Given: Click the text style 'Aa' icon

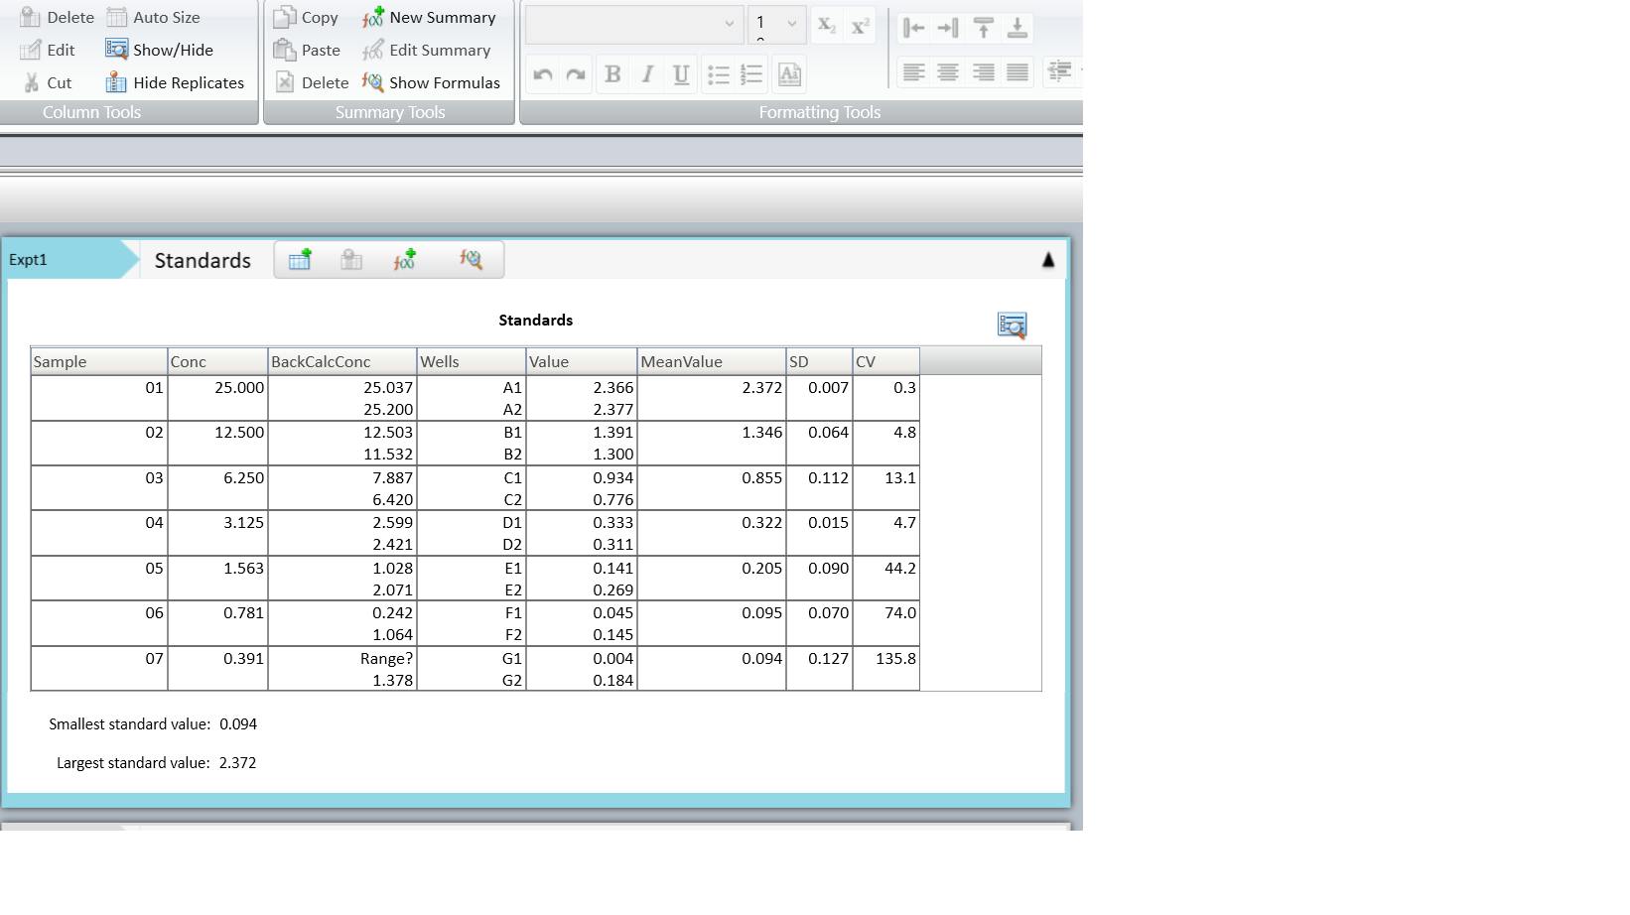Looking at the screenshot, I should pyautogui.click(x=789, y=74).
